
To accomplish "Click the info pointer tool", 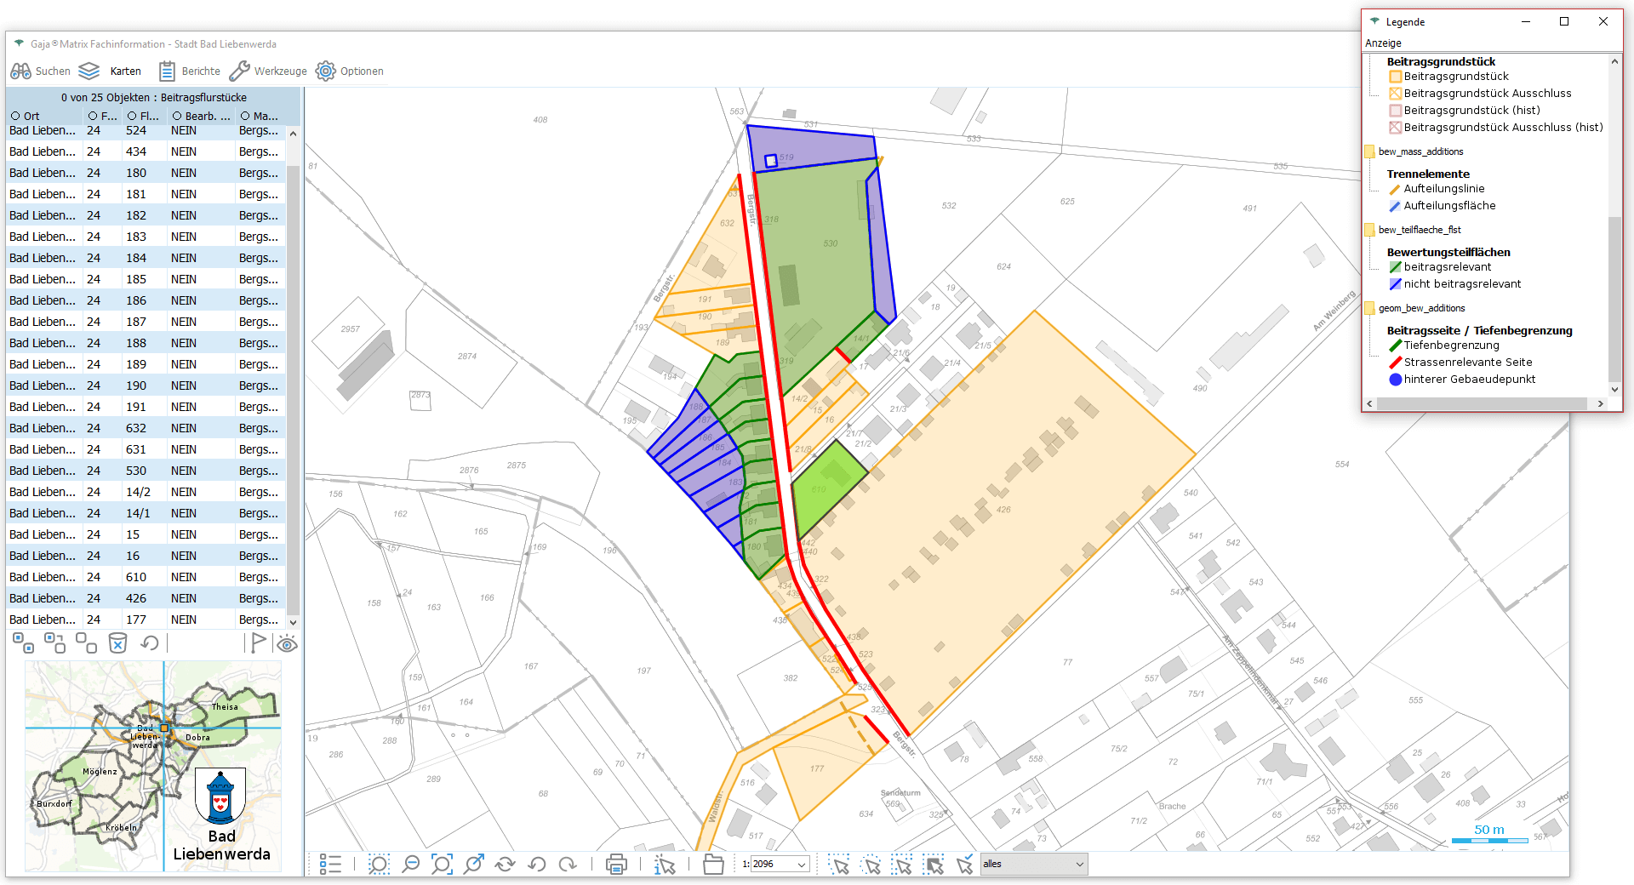I will point(665,865).
